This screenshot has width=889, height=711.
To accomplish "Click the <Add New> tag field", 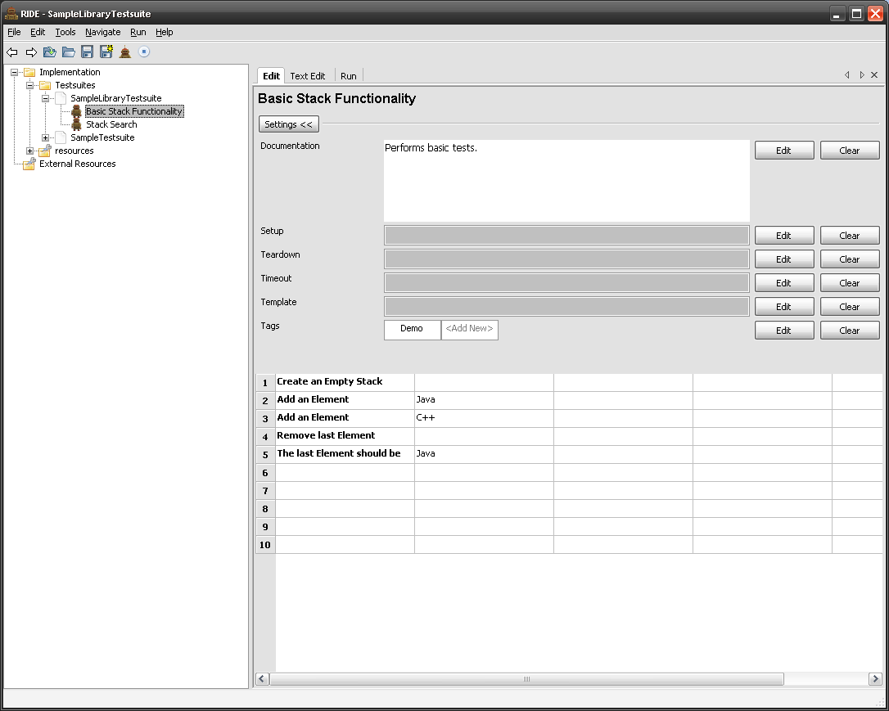I will point(469,329).
